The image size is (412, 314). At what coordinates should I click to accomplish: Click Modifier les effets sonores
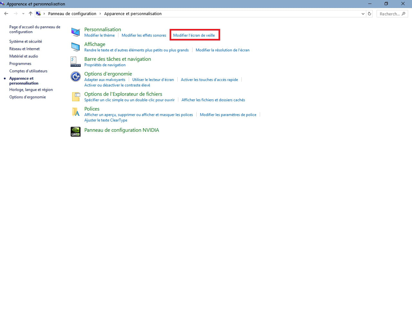pyautogui.click(x=144, y=35)
